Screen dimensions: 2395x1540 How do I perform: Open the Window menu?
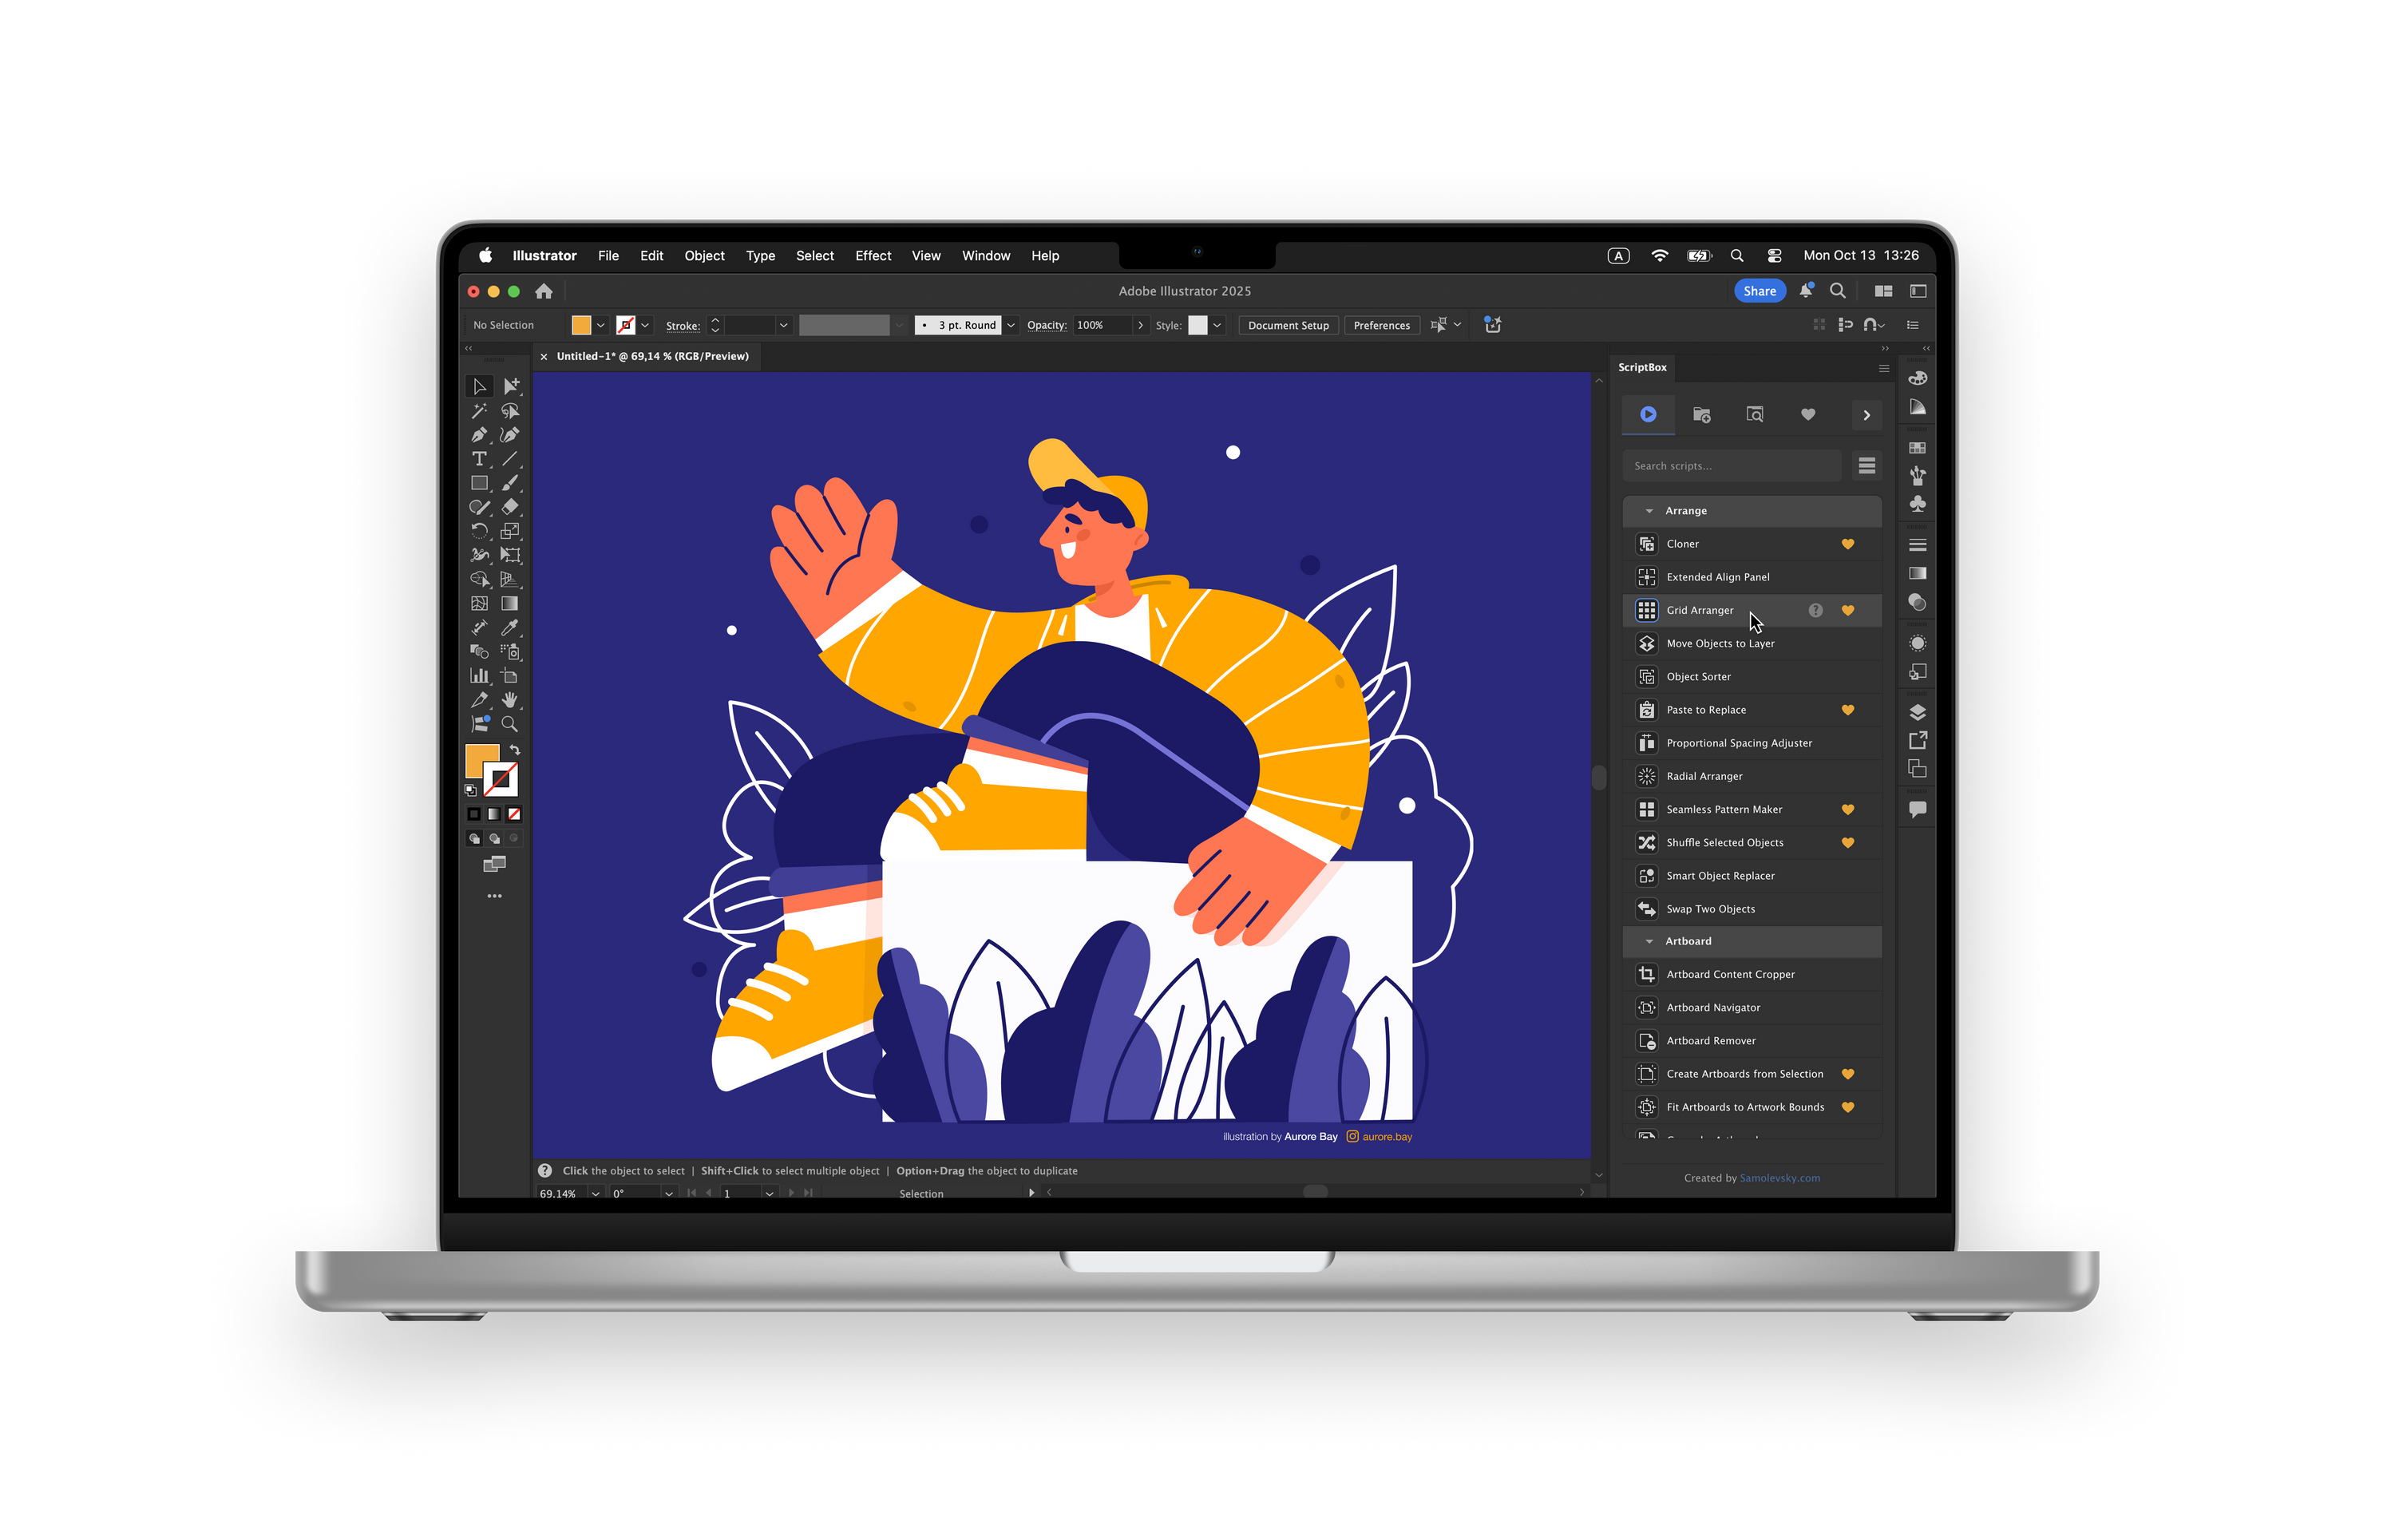point(985,256)
